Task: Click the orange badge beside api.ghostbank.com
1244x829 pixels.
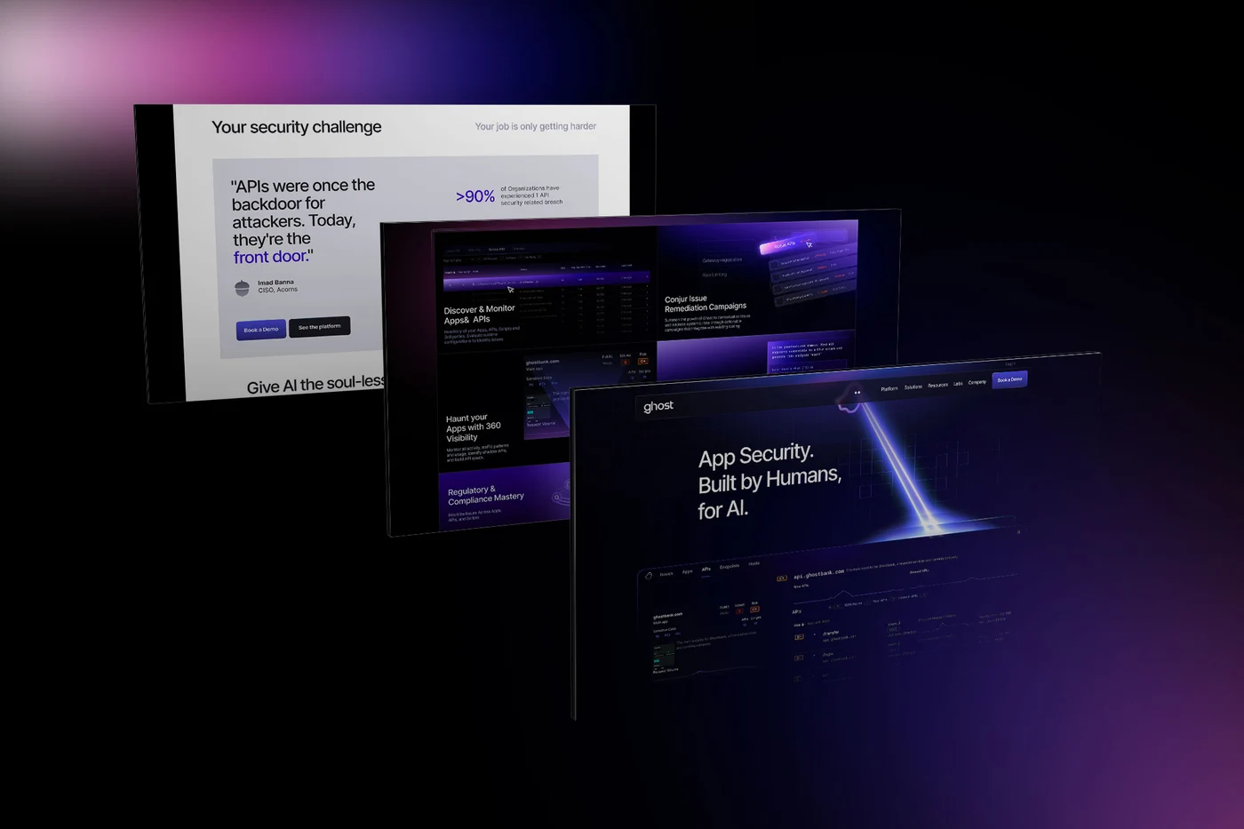Action: pos(782,578)
